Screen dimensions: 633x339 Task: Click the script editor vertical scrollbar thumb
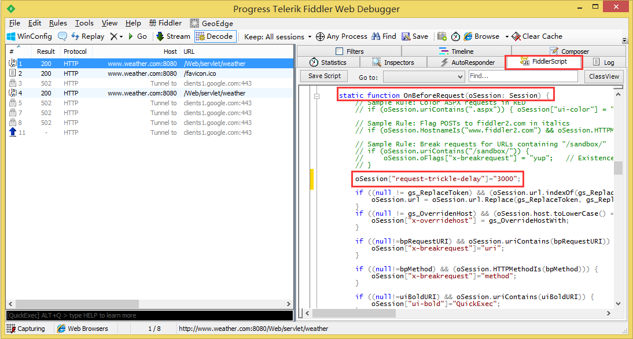click(618, 168)
